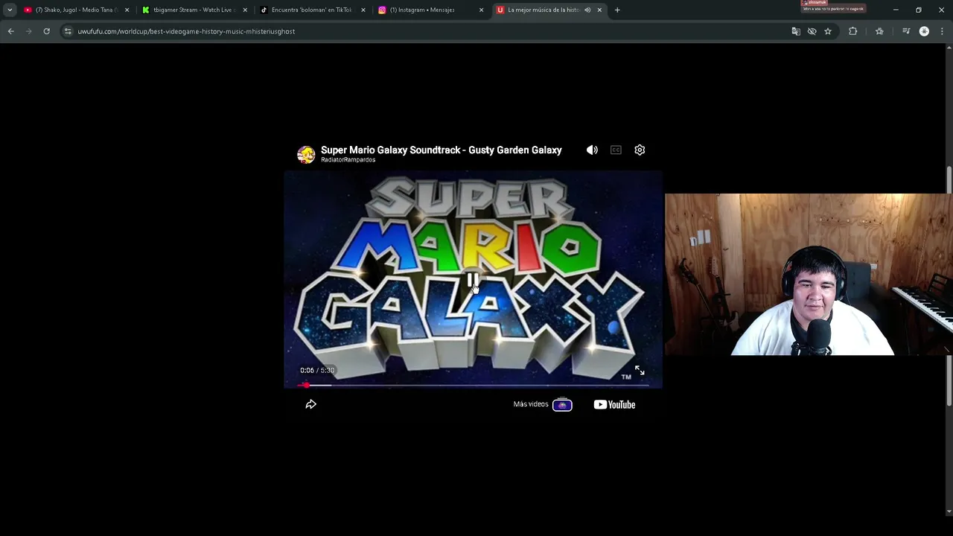
Task: Open a new browser tab
Action: (x=617, y=10)
